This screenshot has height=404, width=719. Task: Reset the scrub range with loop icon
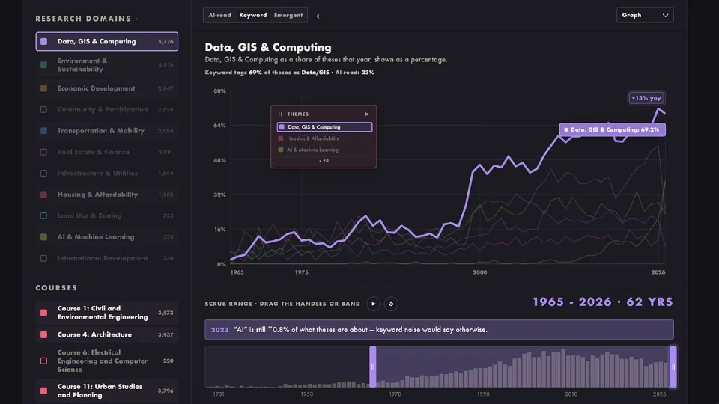coord(391,304)
